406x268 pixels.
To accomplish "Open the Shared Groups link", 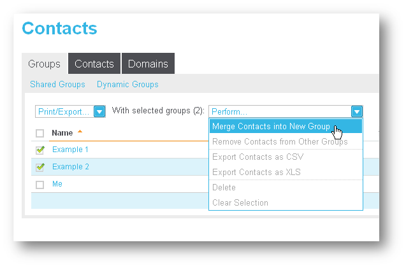I will 57,84.
